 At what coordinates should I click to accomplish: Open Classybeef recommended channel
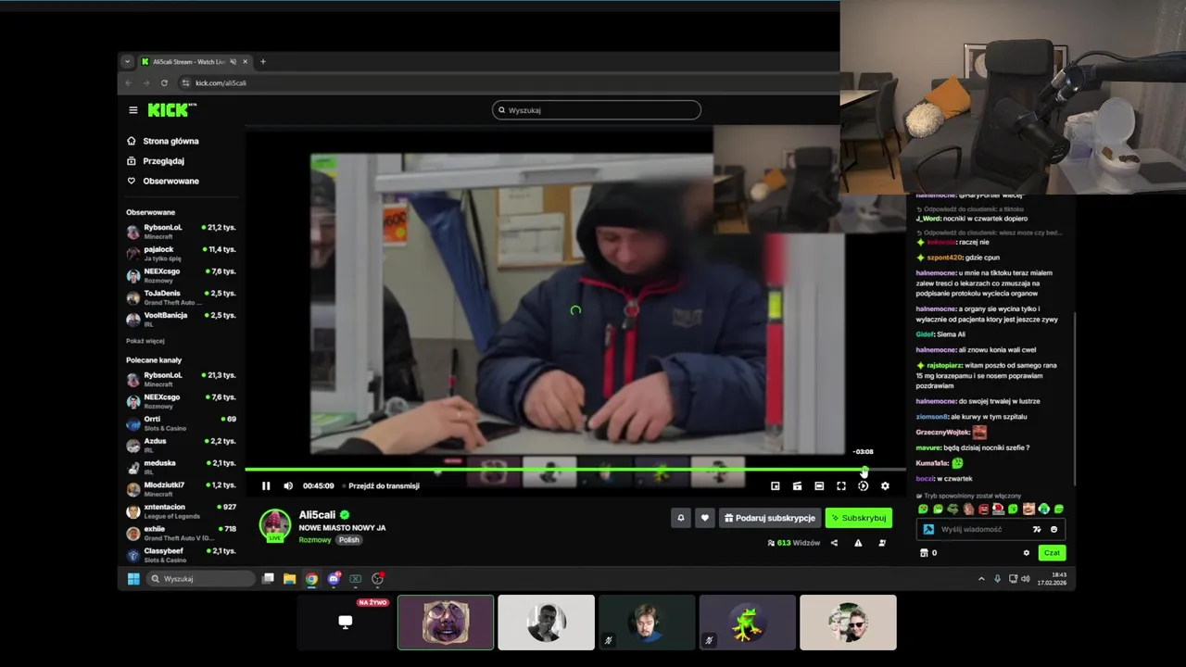tap(182, 554)
